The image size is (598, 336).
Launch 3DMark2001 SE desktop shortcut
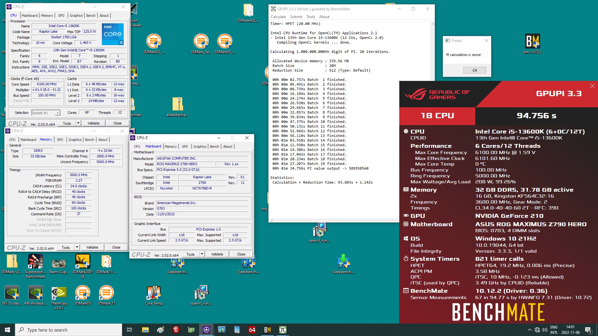click(83, 266)
